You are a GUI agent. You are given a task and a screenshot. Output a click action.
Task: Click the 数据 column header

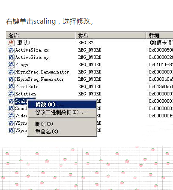[160, 35]
